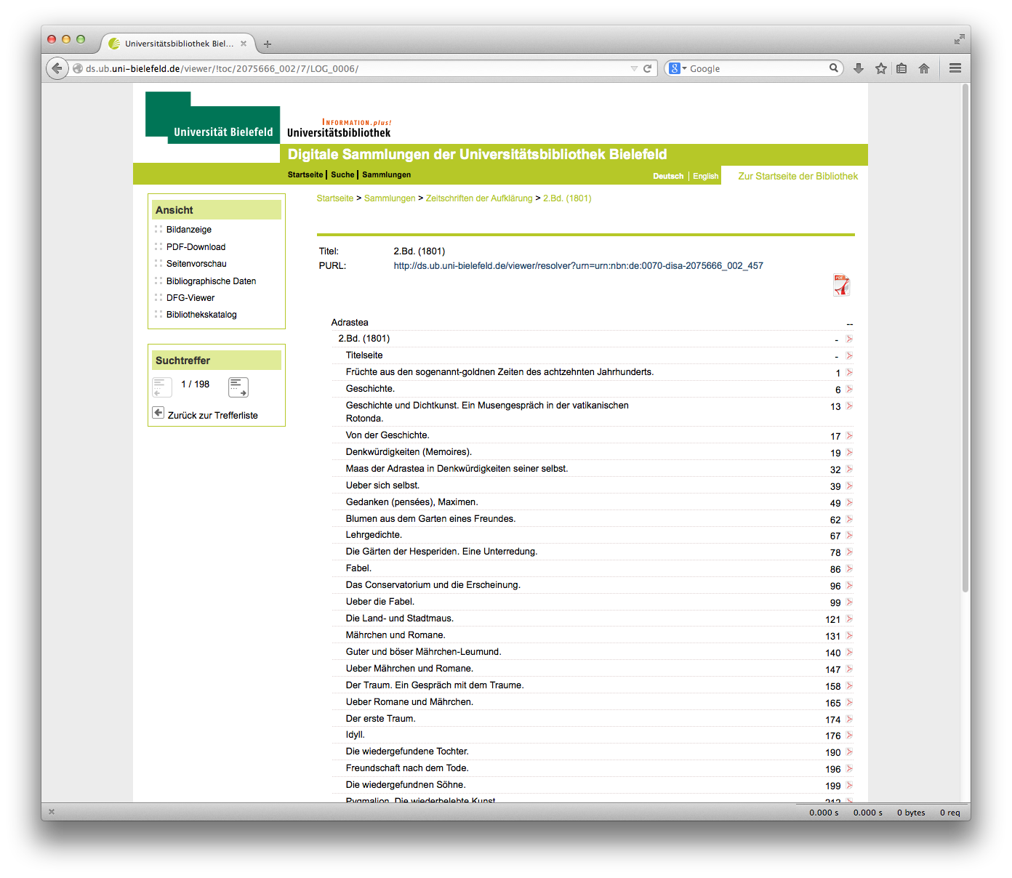Go to browser home icon

pyautogui.click(x=924, y=68)
